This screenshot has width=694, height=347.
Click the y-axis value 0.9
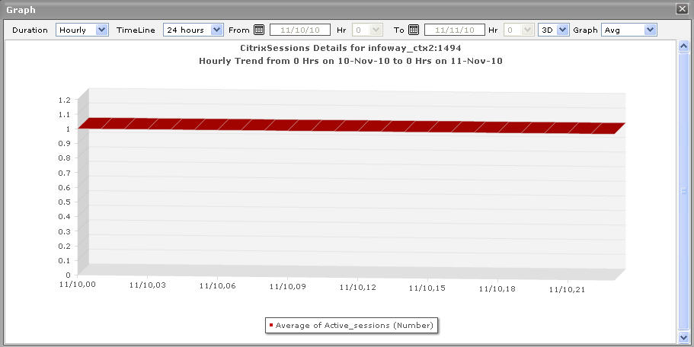(64, 144)
